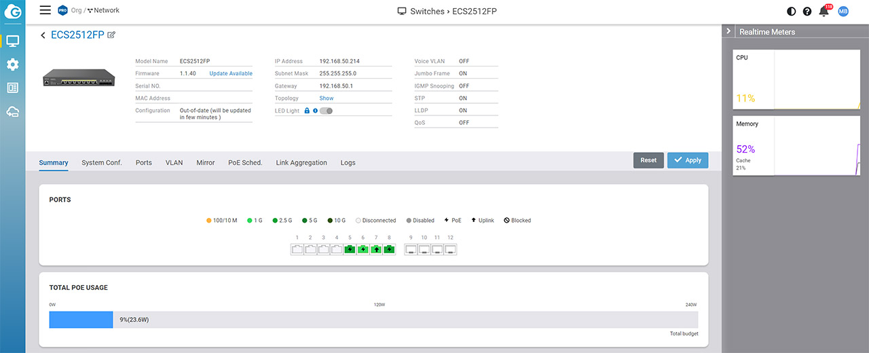
Task: Select SFP port 11 in ports diagram
Action: pos(437,249)
